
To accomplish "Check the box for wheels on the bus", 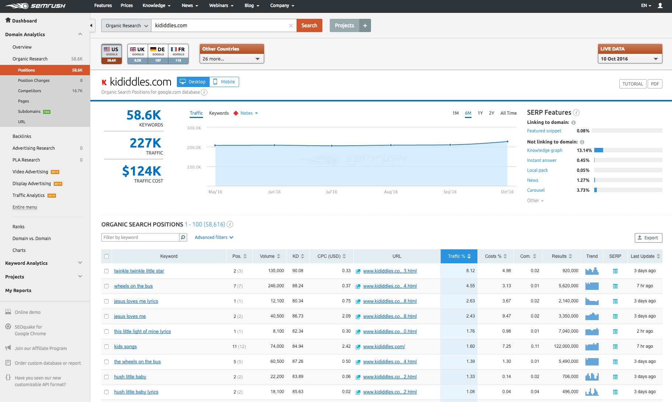I will coord(106,286).
